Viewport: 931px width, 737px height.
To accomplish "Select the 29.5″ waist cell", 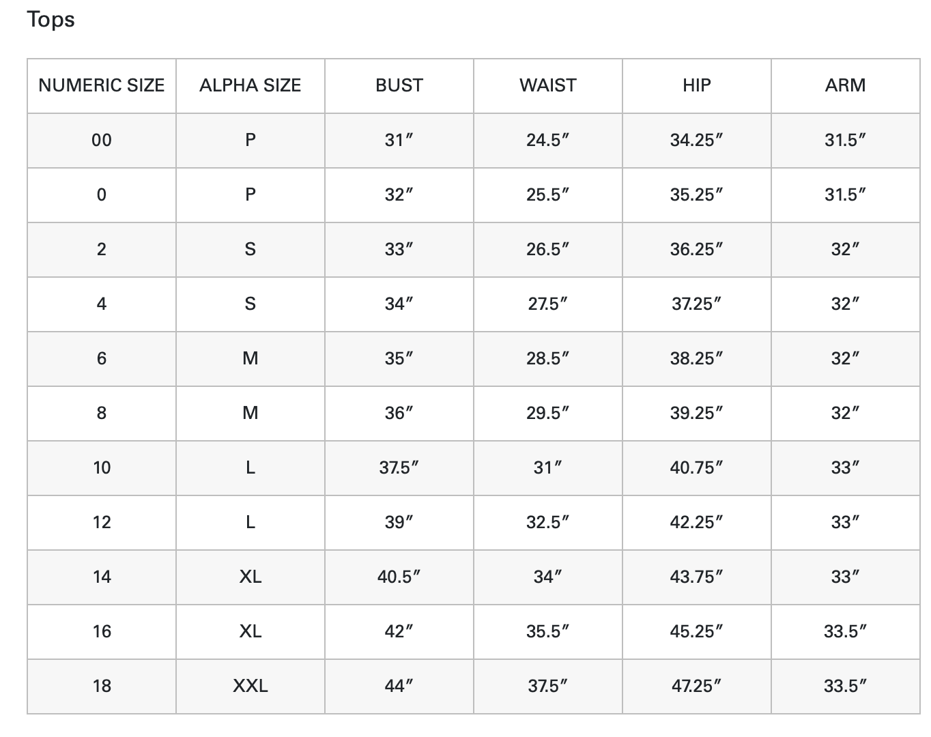I will (548, 413).
